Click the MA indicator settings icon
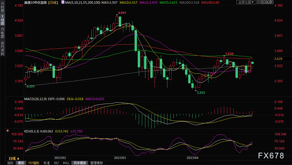The width and height of the screenshot is (292, 165). 63,2
